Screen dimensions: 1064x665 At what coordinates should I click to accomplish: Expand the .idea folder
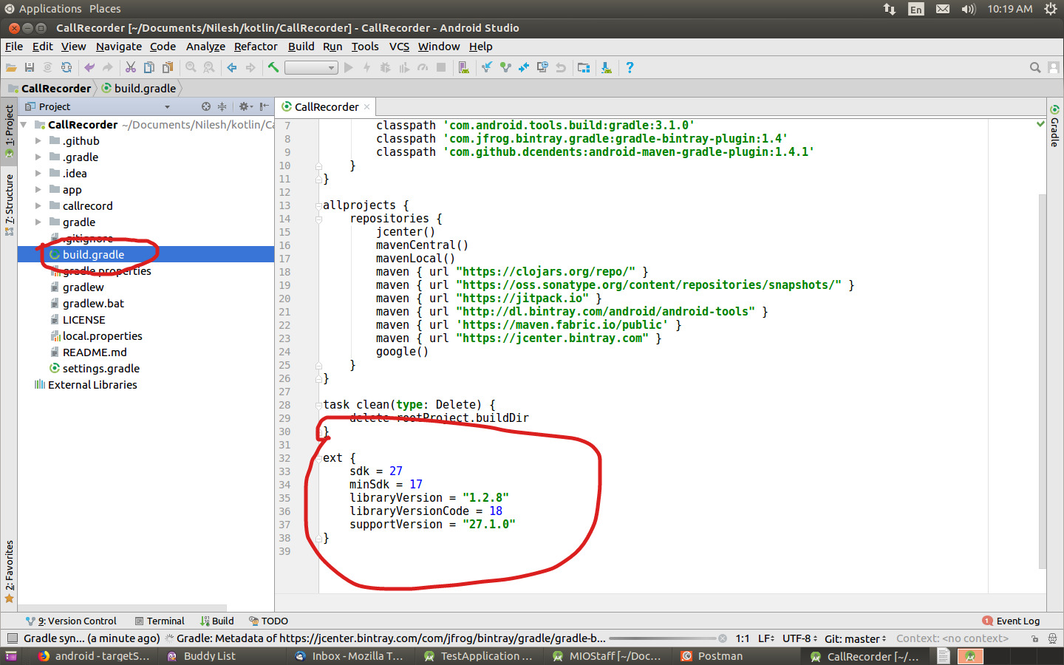click(38, 173)
